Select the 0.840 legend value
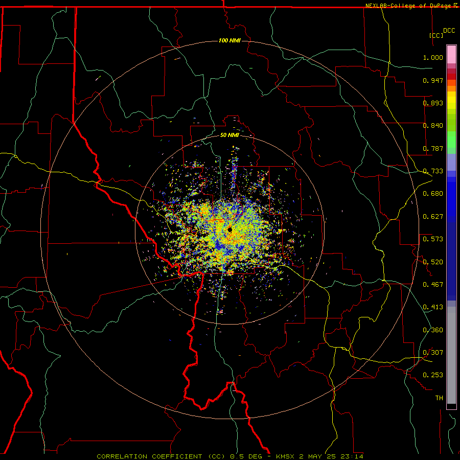 (x=433, y=126)
